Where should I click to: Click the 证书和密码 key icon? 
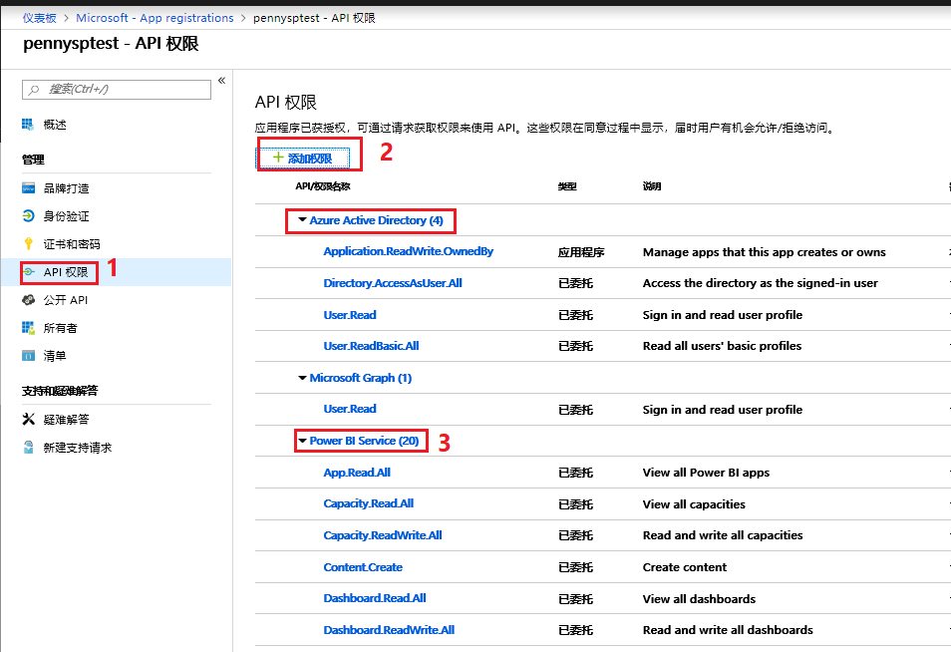click(28, 244)
